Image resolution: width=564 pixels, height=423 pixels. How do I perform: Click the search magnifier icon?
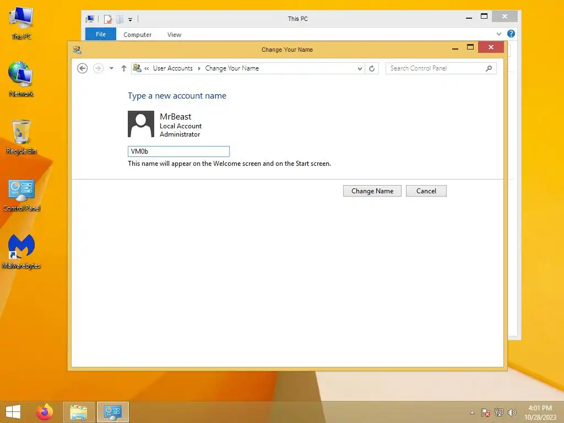coord(489,68)
